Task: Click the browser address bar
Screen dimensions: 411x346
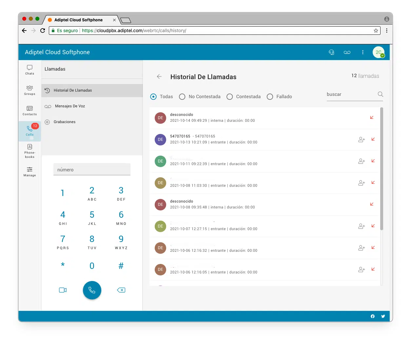Action: click(214, 31)
